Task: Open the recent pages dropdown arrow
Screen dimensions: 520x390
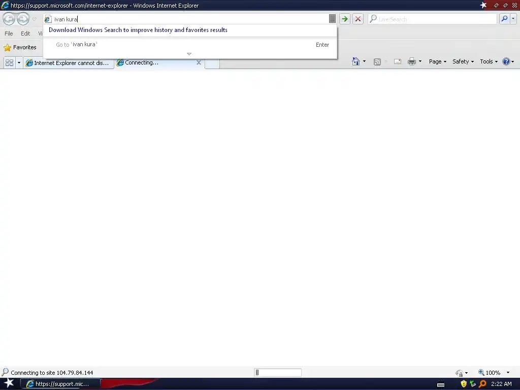Action: pos(34,19)
